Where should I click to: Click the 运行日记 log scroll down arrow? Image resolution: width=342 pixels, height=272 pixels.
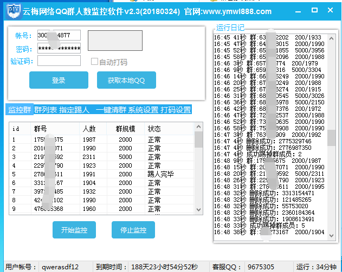click(331, 236)
